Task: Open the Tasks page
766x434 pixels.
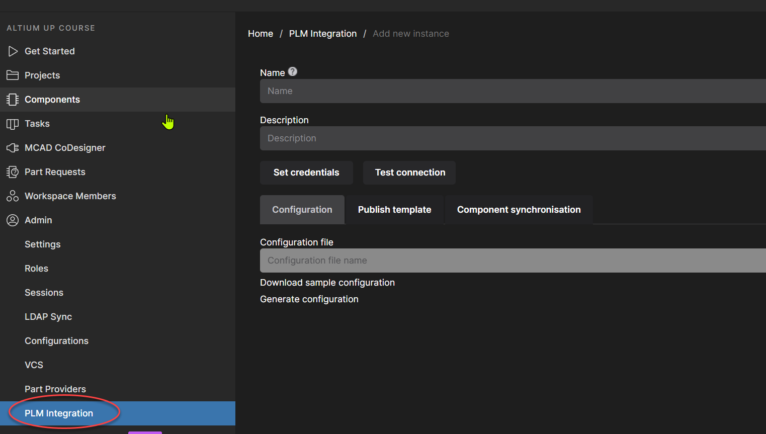Action: click(118, 124)
